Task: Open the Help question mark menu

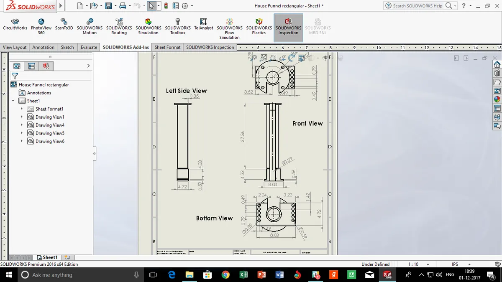Action: click(x=464, y=6)
